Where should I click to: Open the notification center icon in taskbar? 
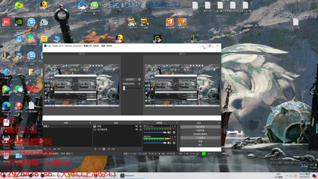[314, 176]
